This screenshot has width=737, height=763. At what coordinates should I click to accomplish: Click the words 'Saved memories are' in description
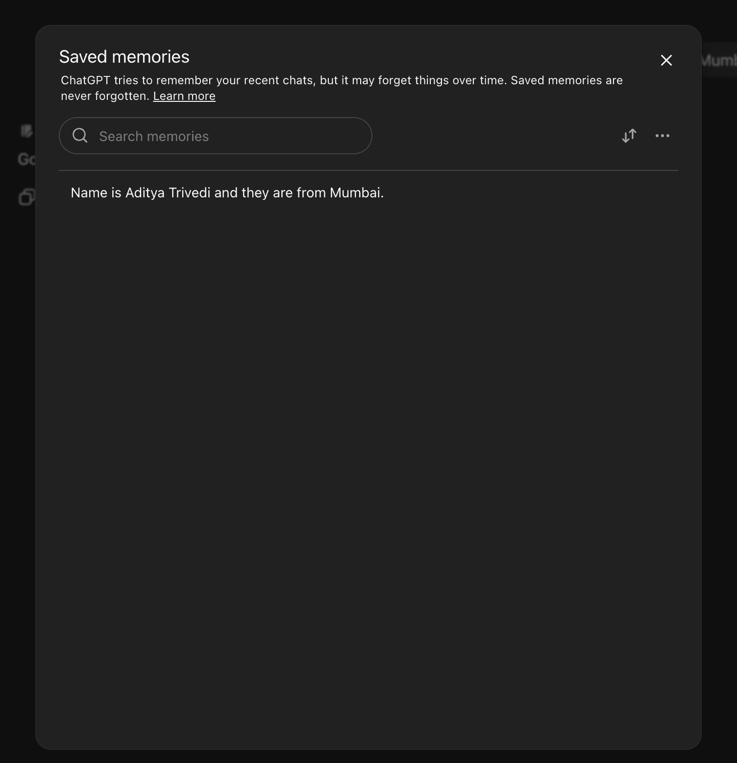click(566, 80)
